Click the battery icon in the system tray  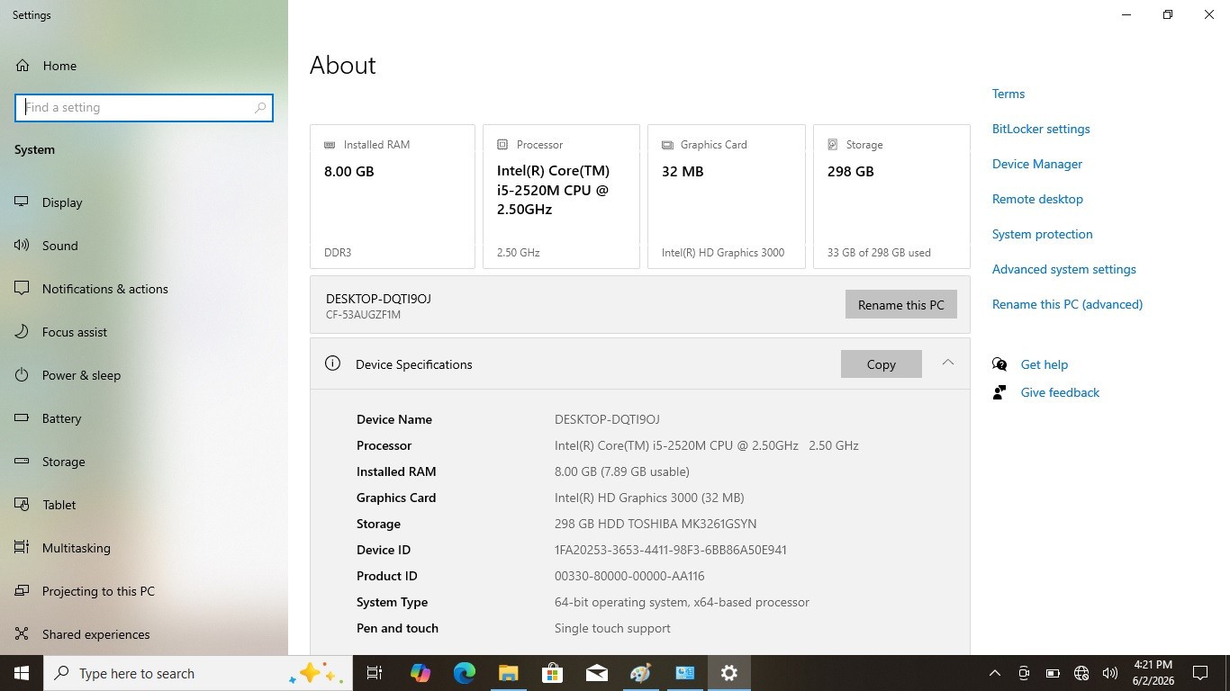coord(1052,673)
